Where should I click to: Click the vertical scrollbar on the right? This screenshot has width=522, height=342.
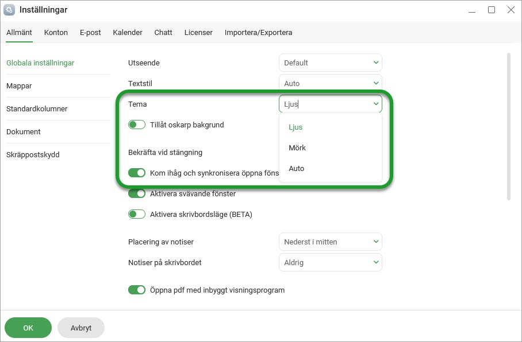coord(508,126)
